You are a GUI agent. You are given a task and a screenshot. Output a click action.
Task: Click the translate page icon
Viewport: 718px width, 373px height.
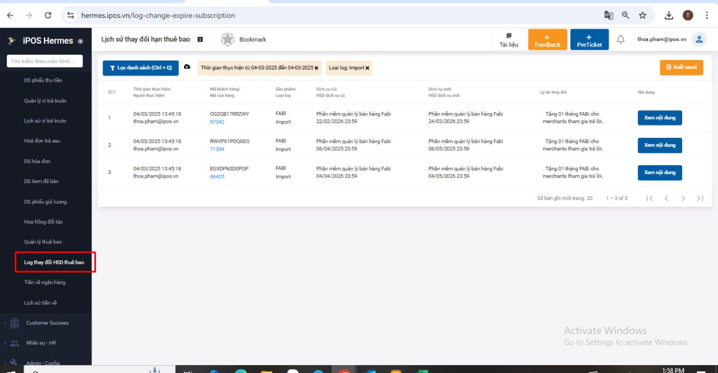609,15
